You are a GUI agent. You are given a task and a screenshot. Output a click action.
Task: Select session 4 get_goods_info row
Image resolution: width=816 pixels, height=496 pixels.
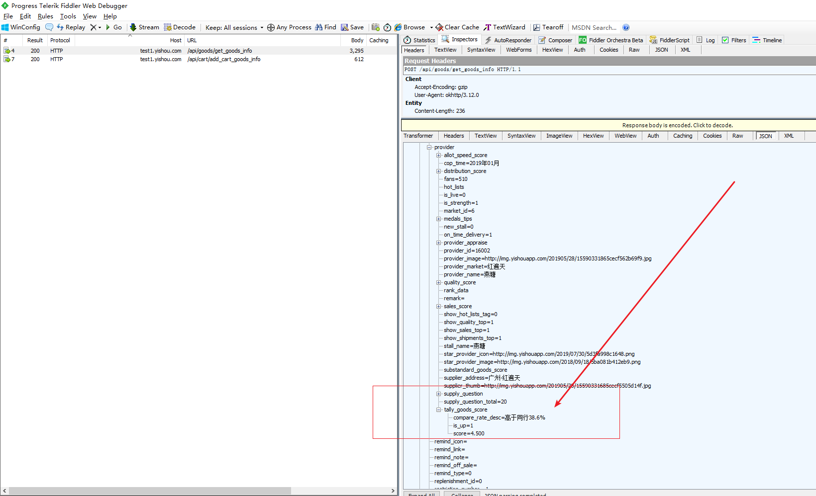[x=199, y=51]
